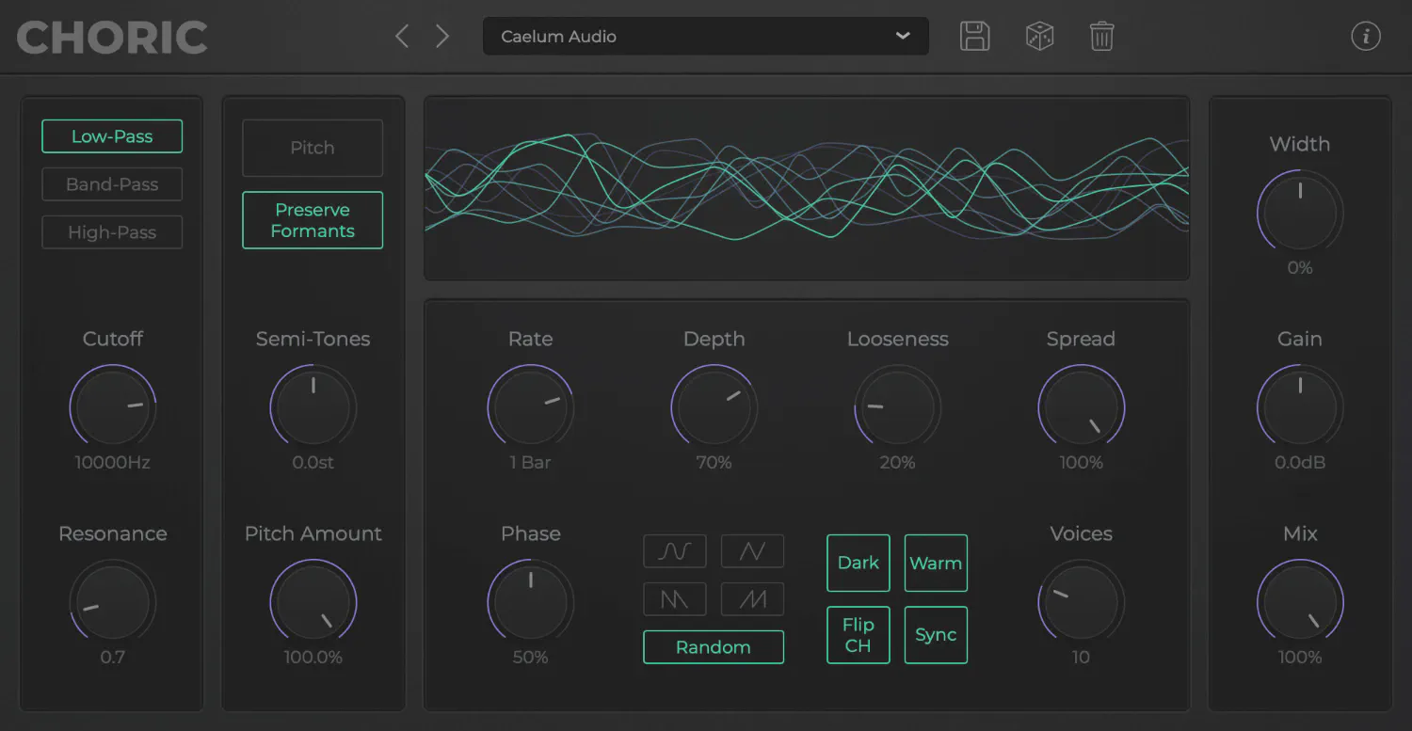
Task: Click the save preset floppy disk icon
Action: (974, 37)
